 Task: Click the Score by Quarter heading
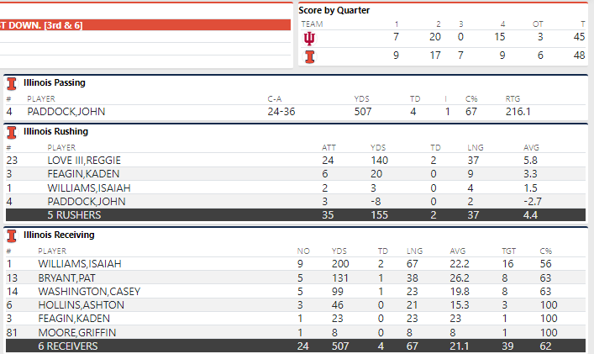click(x=334, y=10)
